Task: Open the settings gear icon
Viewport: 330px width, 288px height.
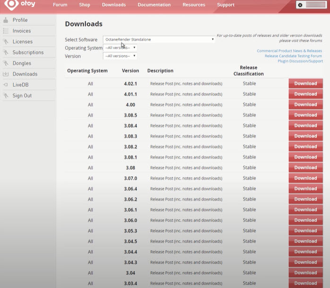Action: pyautogui.click(x=300, y=5)
